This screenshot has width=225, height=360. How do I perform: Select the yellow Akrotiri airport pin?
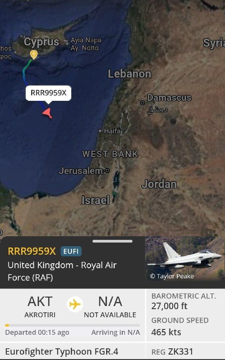click(34, 54)
